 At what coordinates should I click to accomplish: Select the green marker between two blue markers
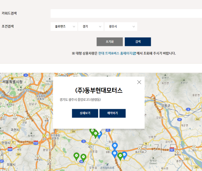120,156
